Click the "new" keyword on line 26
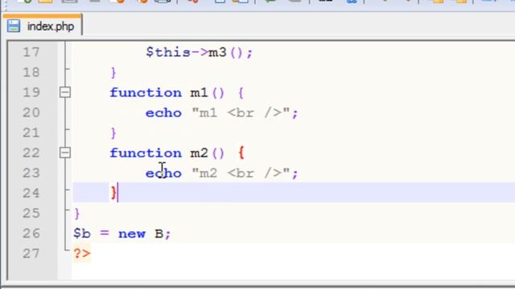Viewport: 515px width, 289px height. tap(132, 234)
